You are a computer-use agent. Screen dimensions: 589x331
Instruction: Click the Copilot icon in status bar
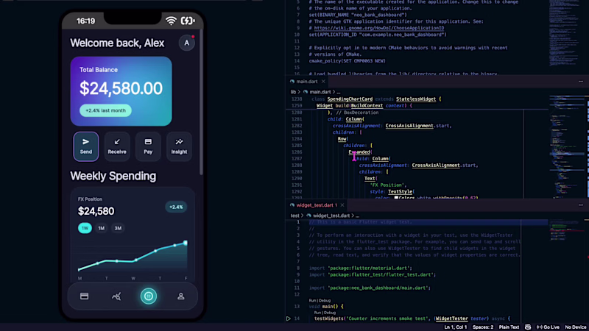pyautogui.click(x=528, y=327)
